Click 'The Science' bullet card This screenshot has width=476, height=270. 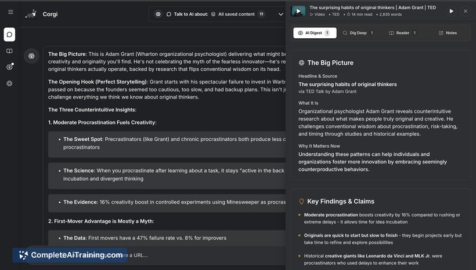[x=167, y=176]
